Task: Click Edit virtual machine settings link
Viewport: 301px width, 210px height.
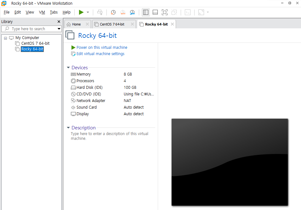Action: (x=100, y=54)
